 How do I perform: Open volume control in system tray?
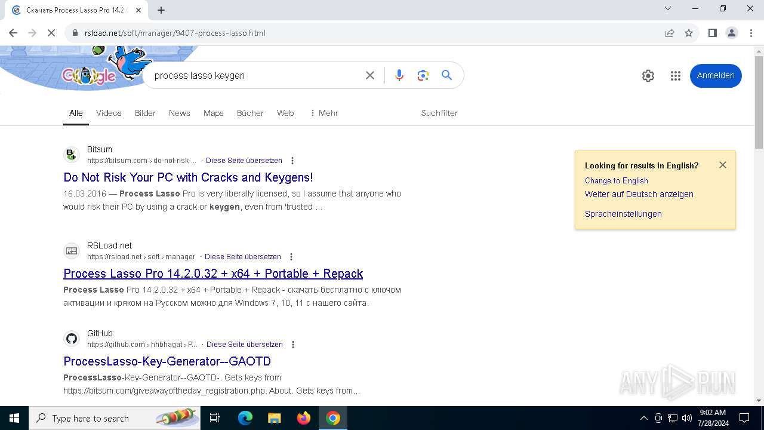pos(687,418)
